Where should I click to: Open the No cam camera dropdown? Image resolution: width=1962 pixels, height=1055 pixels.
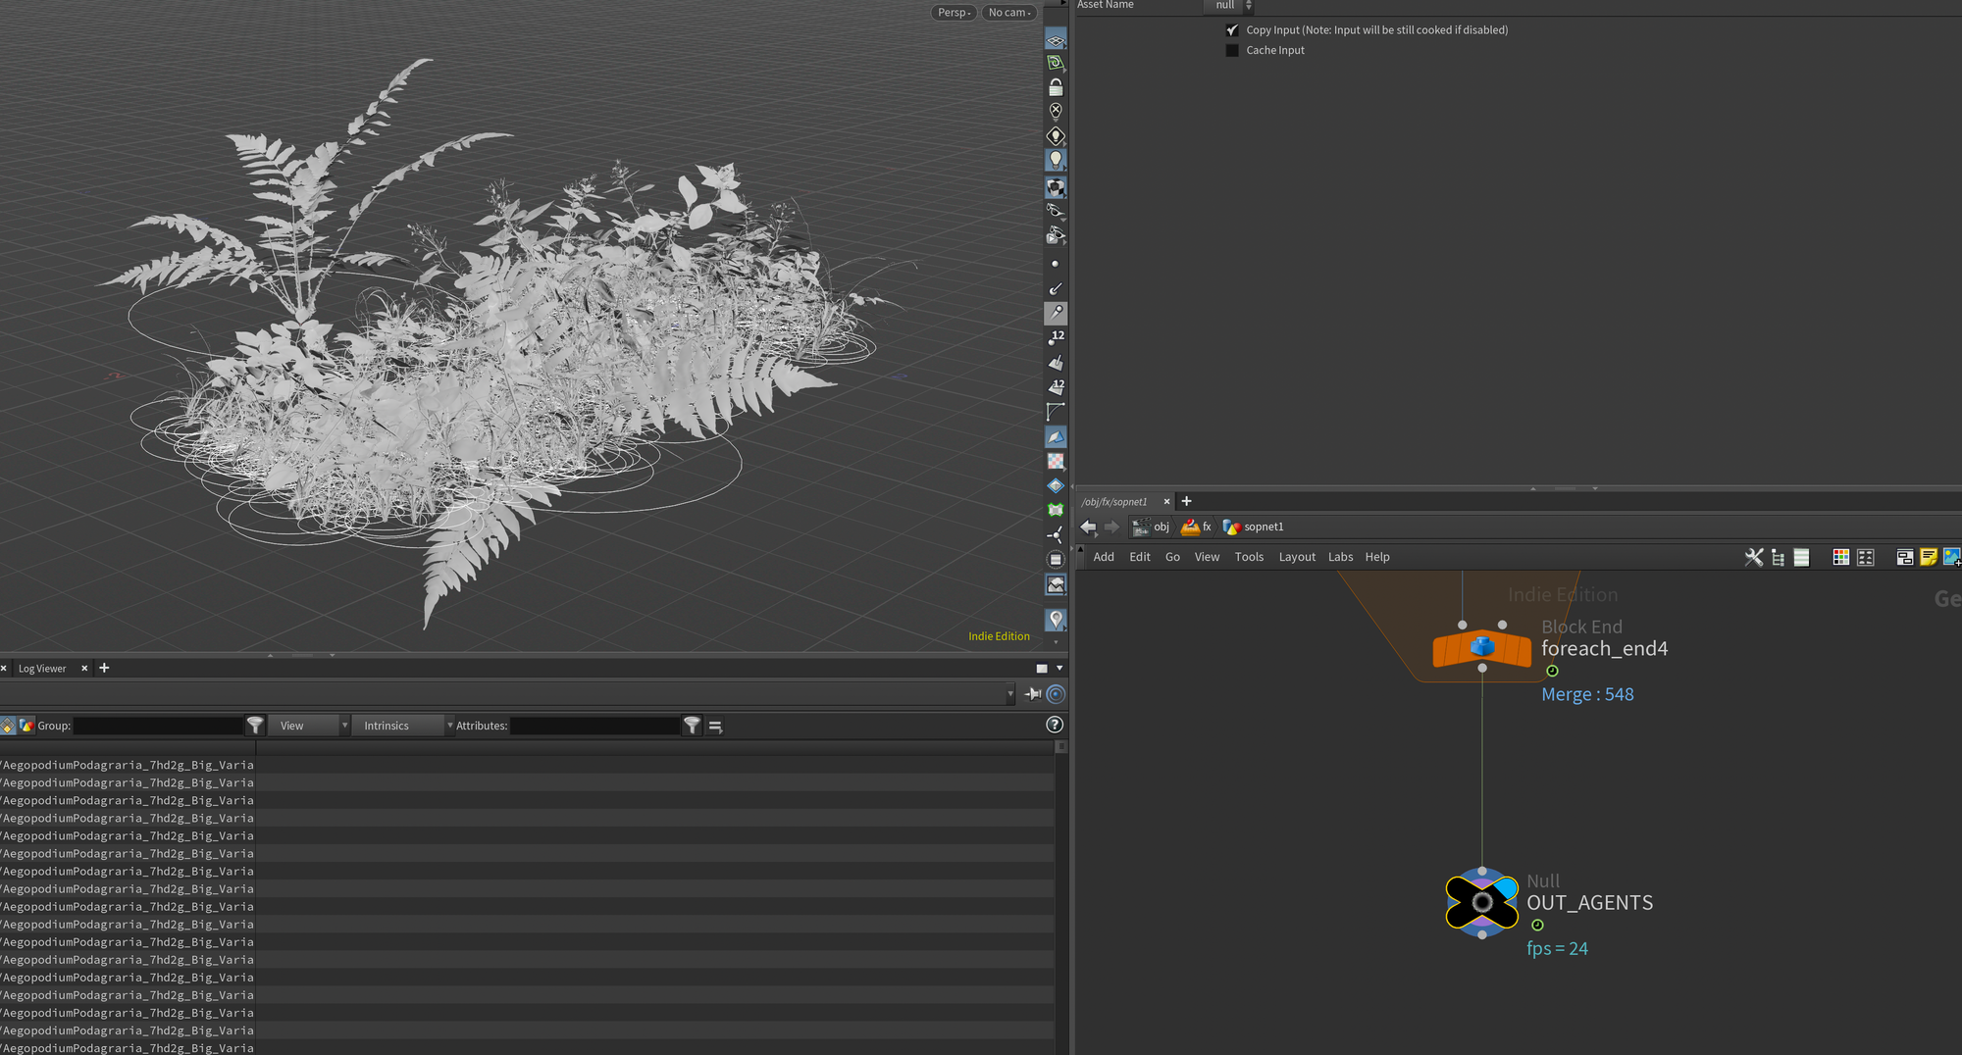click(1008, 13)
